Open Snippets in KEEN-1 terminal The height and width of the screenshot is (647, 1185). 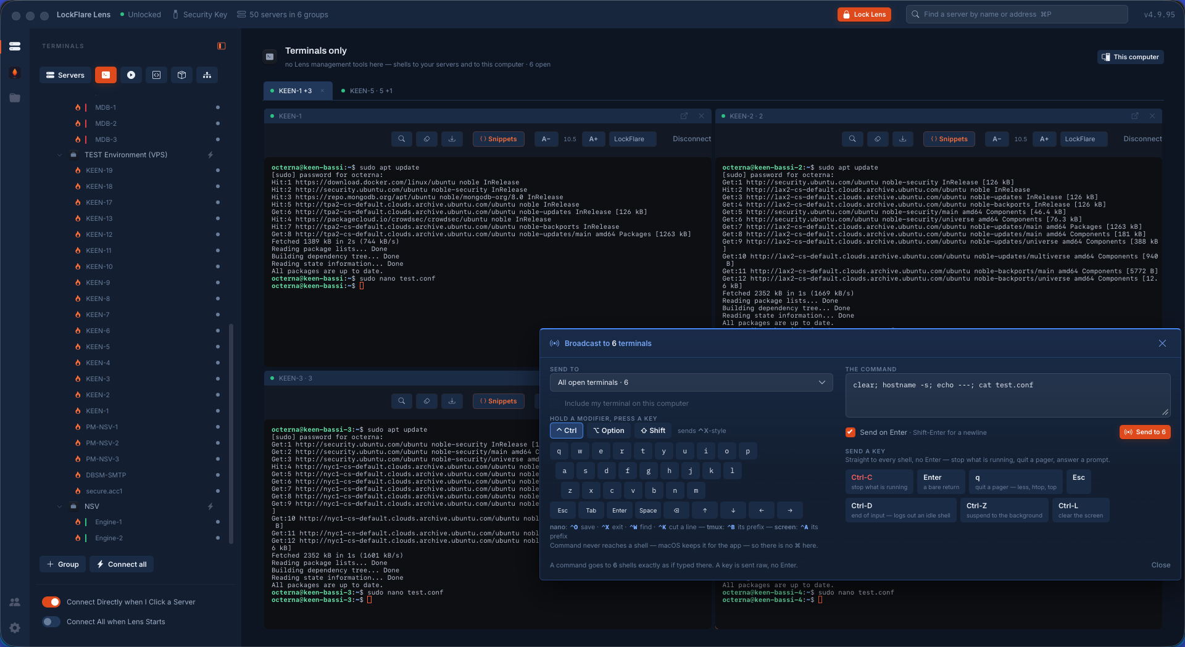point(499,139)
